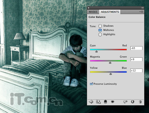Viewport: 149px width, 113px height.
Task: Click the clip to layer icon
Action: click(105, 102)
